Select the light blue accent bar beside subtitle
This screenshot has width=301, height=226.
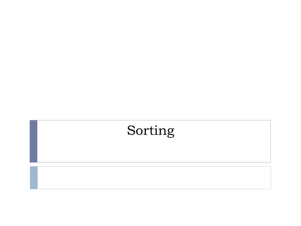(x=34, y=178)
